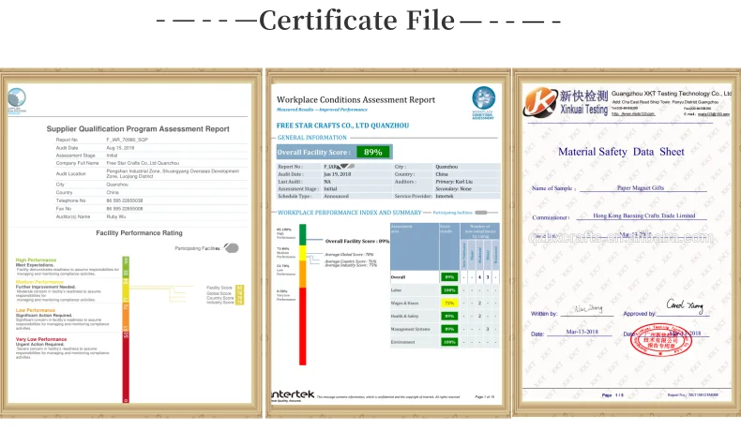Screen dimensions: 741x430
Task: Click the Company Full Name value Free Star Crafts
Action: pyautogui.click(x=143, y=163)
